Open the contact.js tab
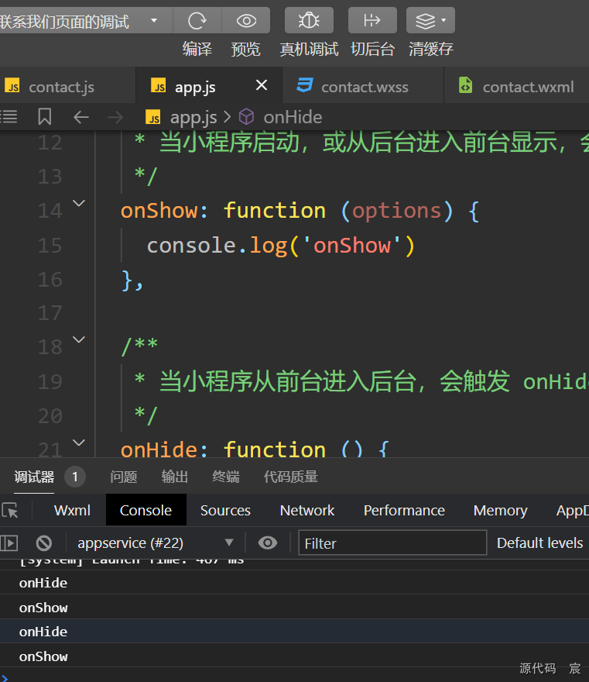Screen dimensions: 589x682 pyautogui.click(x=61, y=87)
